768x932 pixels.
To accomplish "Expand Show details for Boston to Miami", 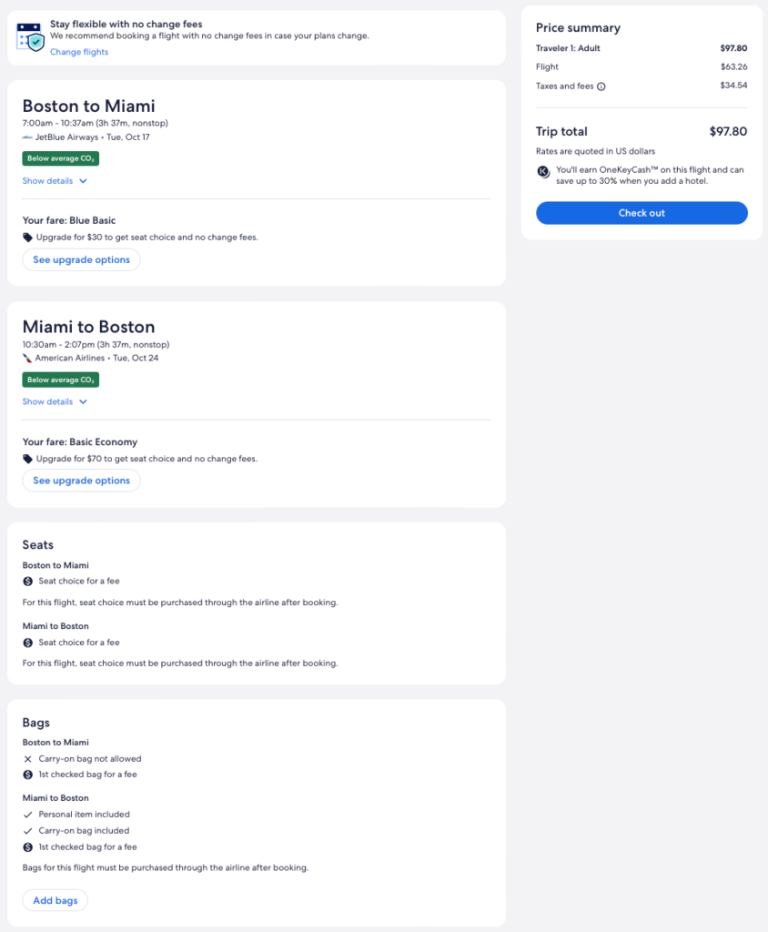I will (x=55, y=181).
